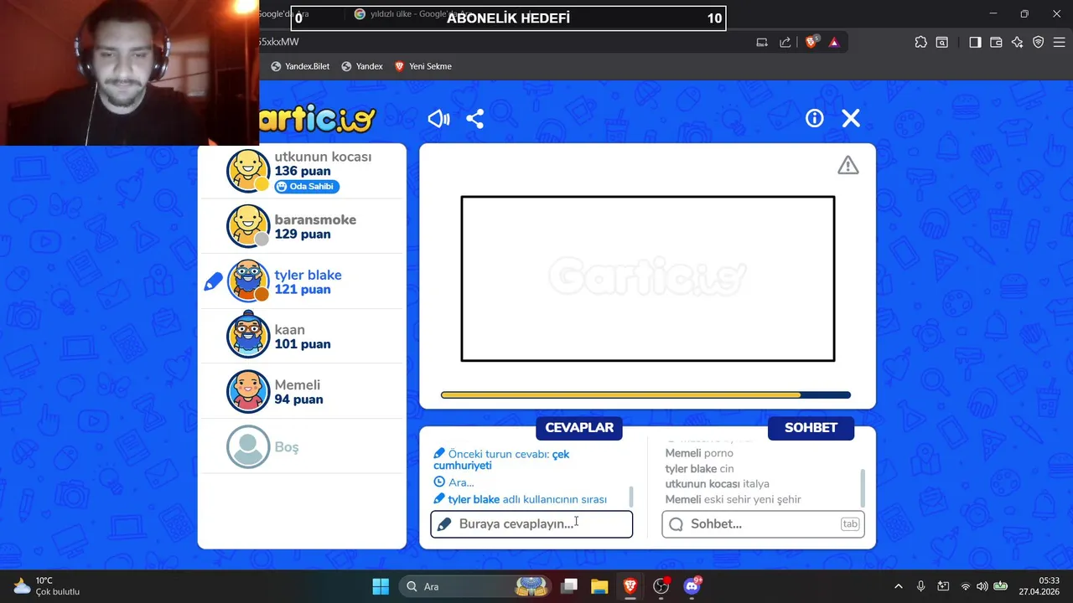Toggle the browser sidebar panel

tap(975, 42)
